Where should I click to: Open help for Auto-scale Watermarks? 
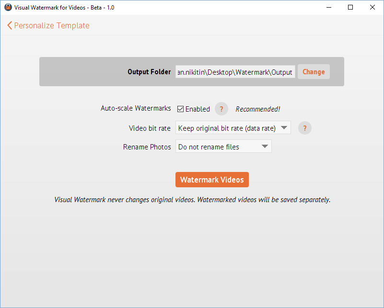(x=221, y=109)
